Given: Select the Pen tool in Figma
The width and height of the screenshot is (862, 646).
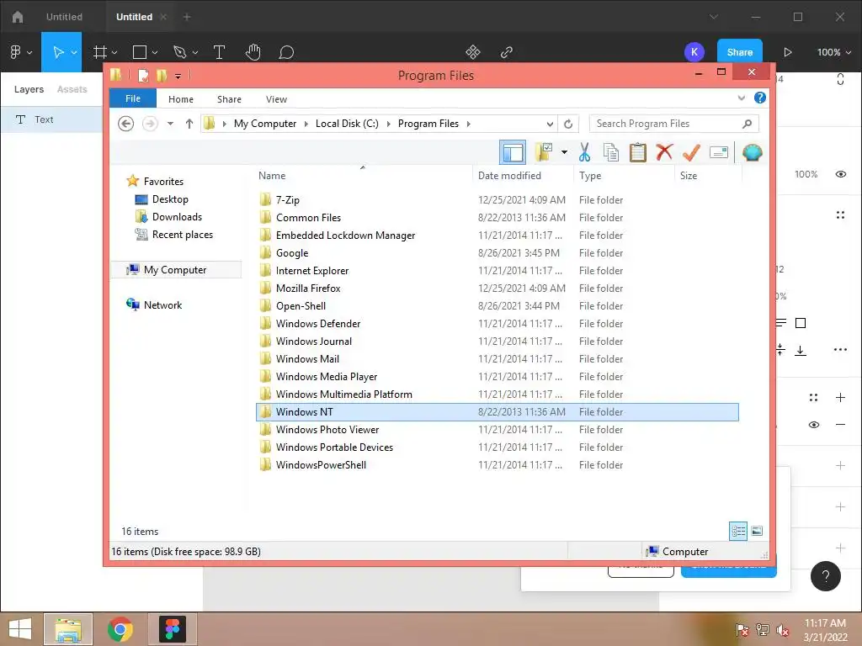Looking at the screenshot, I should (x=180, y=52).
